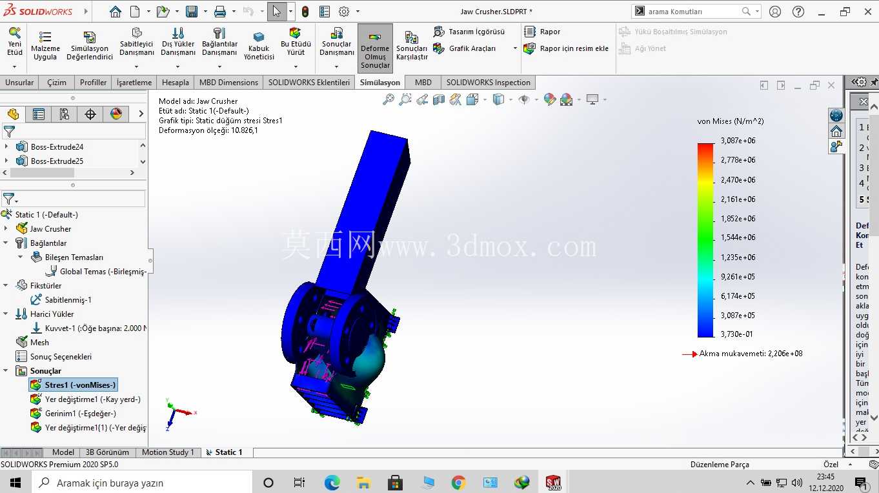Select the DisplayManager color ball tab icon
Screen dimensions: 879x493
click(116, 114)
